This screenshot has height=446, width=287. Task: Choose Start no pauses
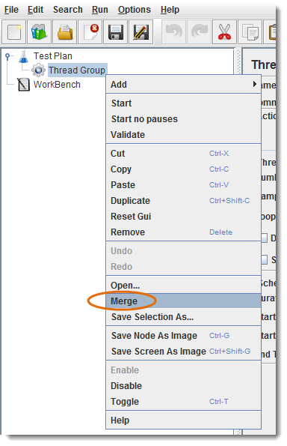tap(184, 119)
